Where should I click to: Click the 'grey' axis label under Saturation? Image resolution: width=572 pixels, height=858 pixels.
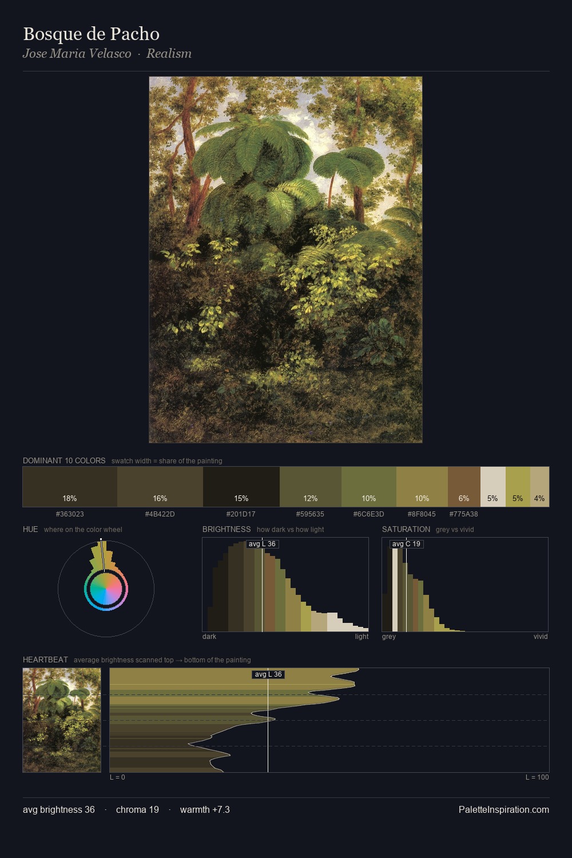389,637
